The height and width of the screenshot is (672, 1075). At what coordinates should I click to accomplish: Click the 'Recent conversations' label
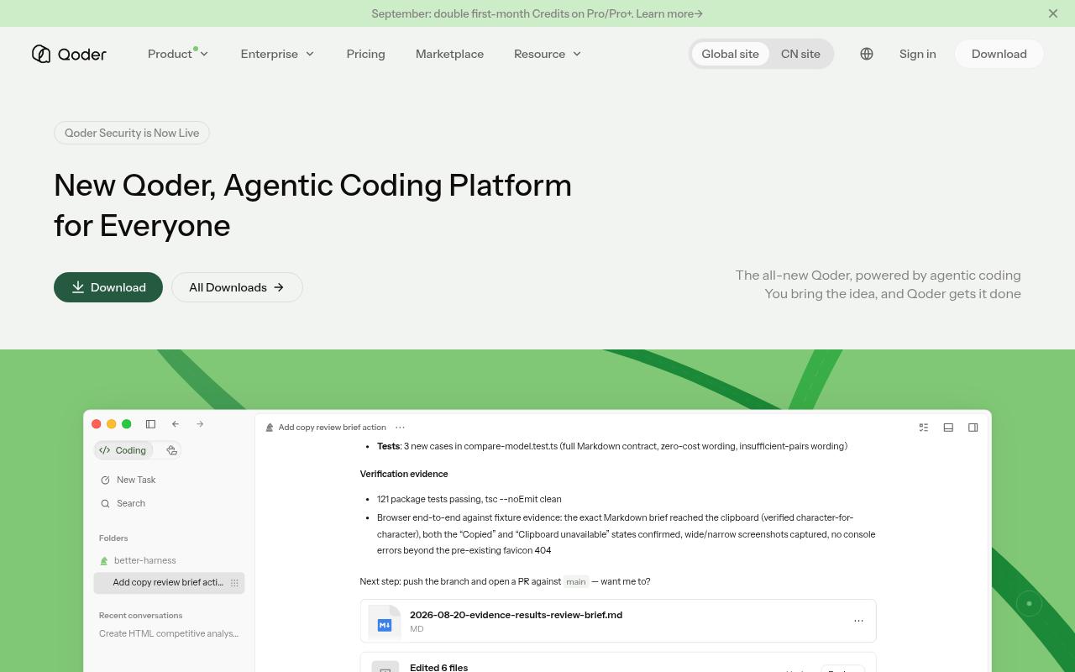(x=140, y=615)
